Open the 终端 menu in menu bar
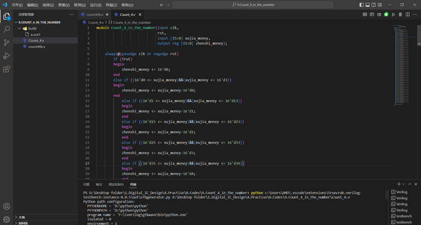This screenshot has height=225, width=421. 111,5
